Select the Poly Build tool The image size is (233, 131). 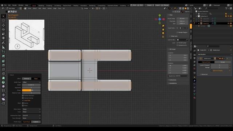pyautogui.click(x=3, y=78)
